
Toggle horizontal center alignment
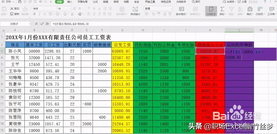click(94, 14)
